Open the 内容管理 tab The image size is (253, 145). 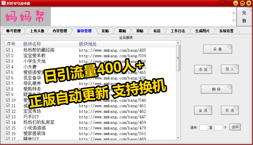click(60, 31)
